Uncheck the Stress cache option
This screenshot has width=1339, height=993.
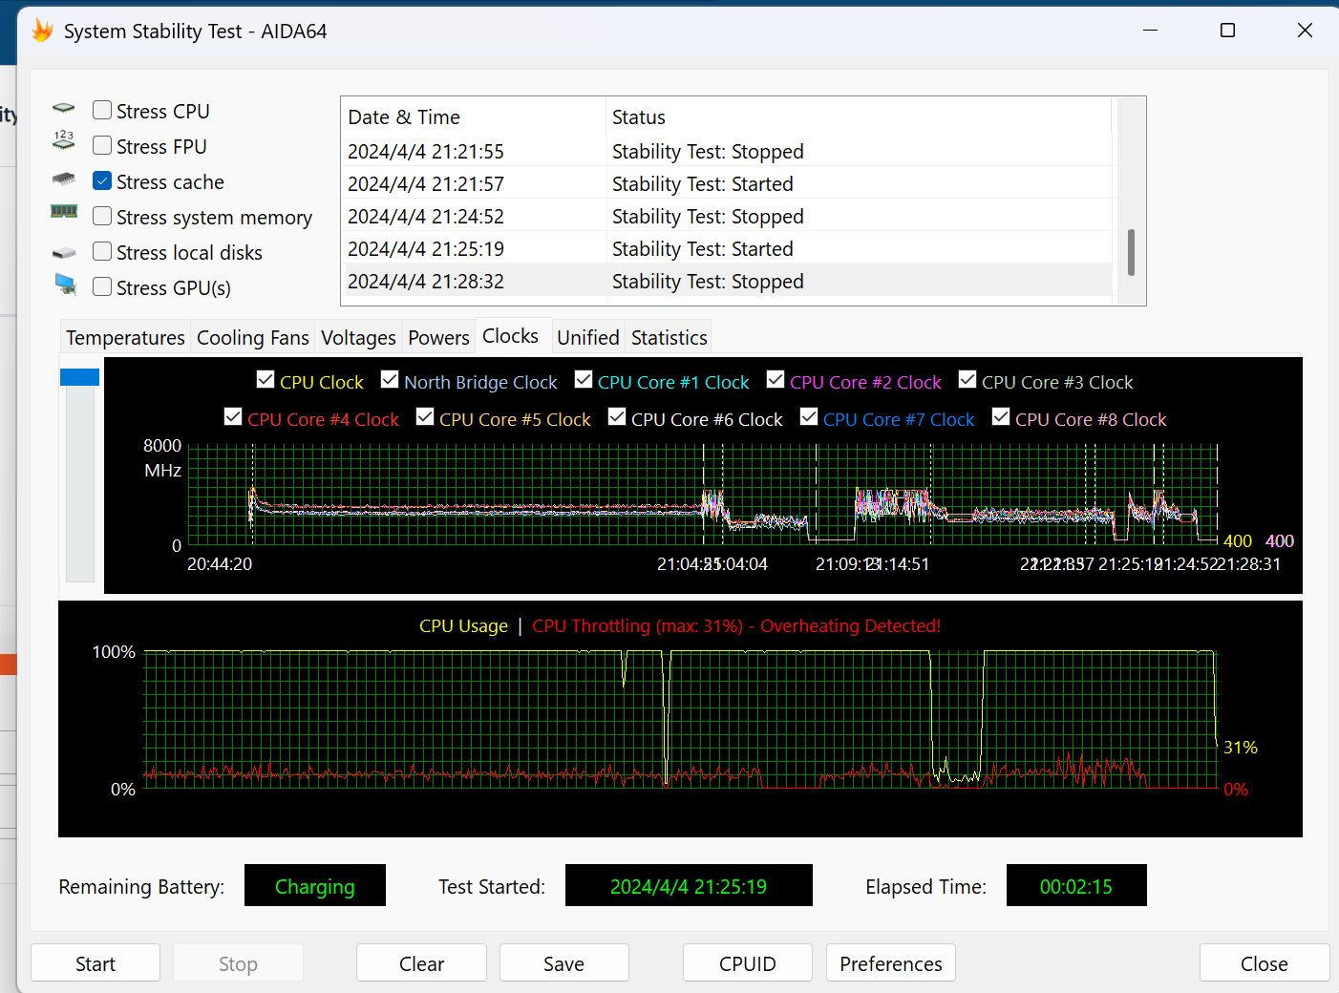pyautogui.click(x=102, y=181)
